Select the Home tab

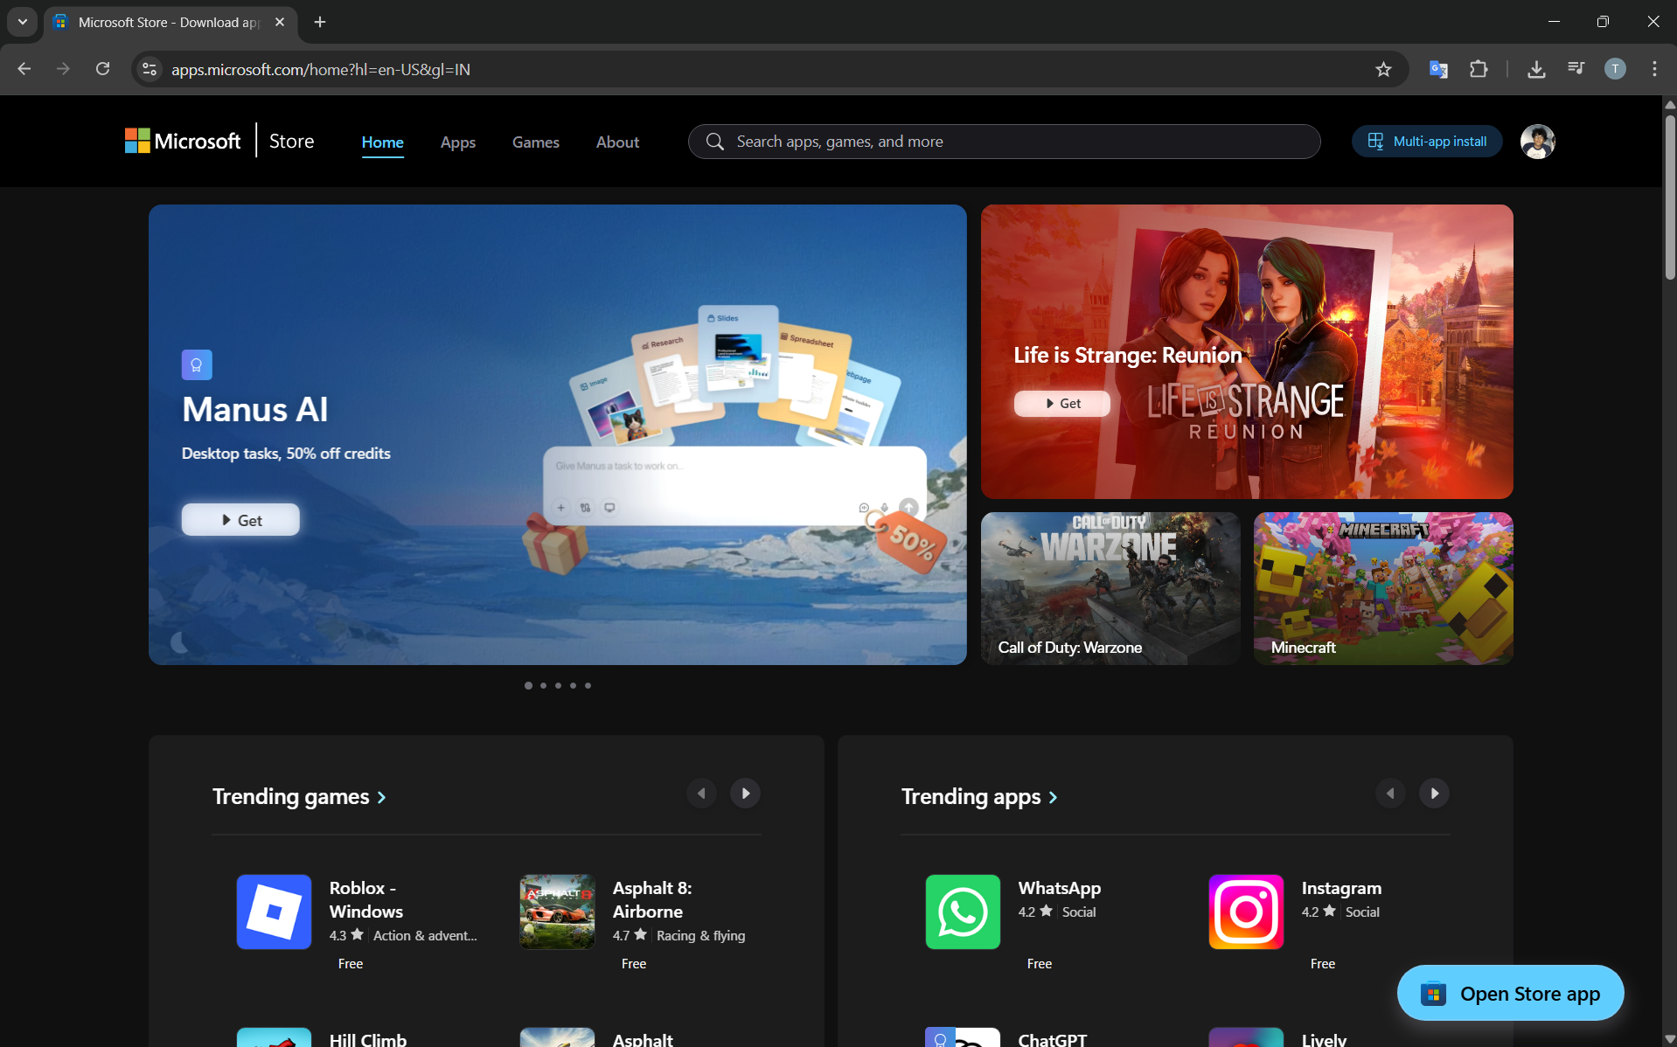[382, 142]
